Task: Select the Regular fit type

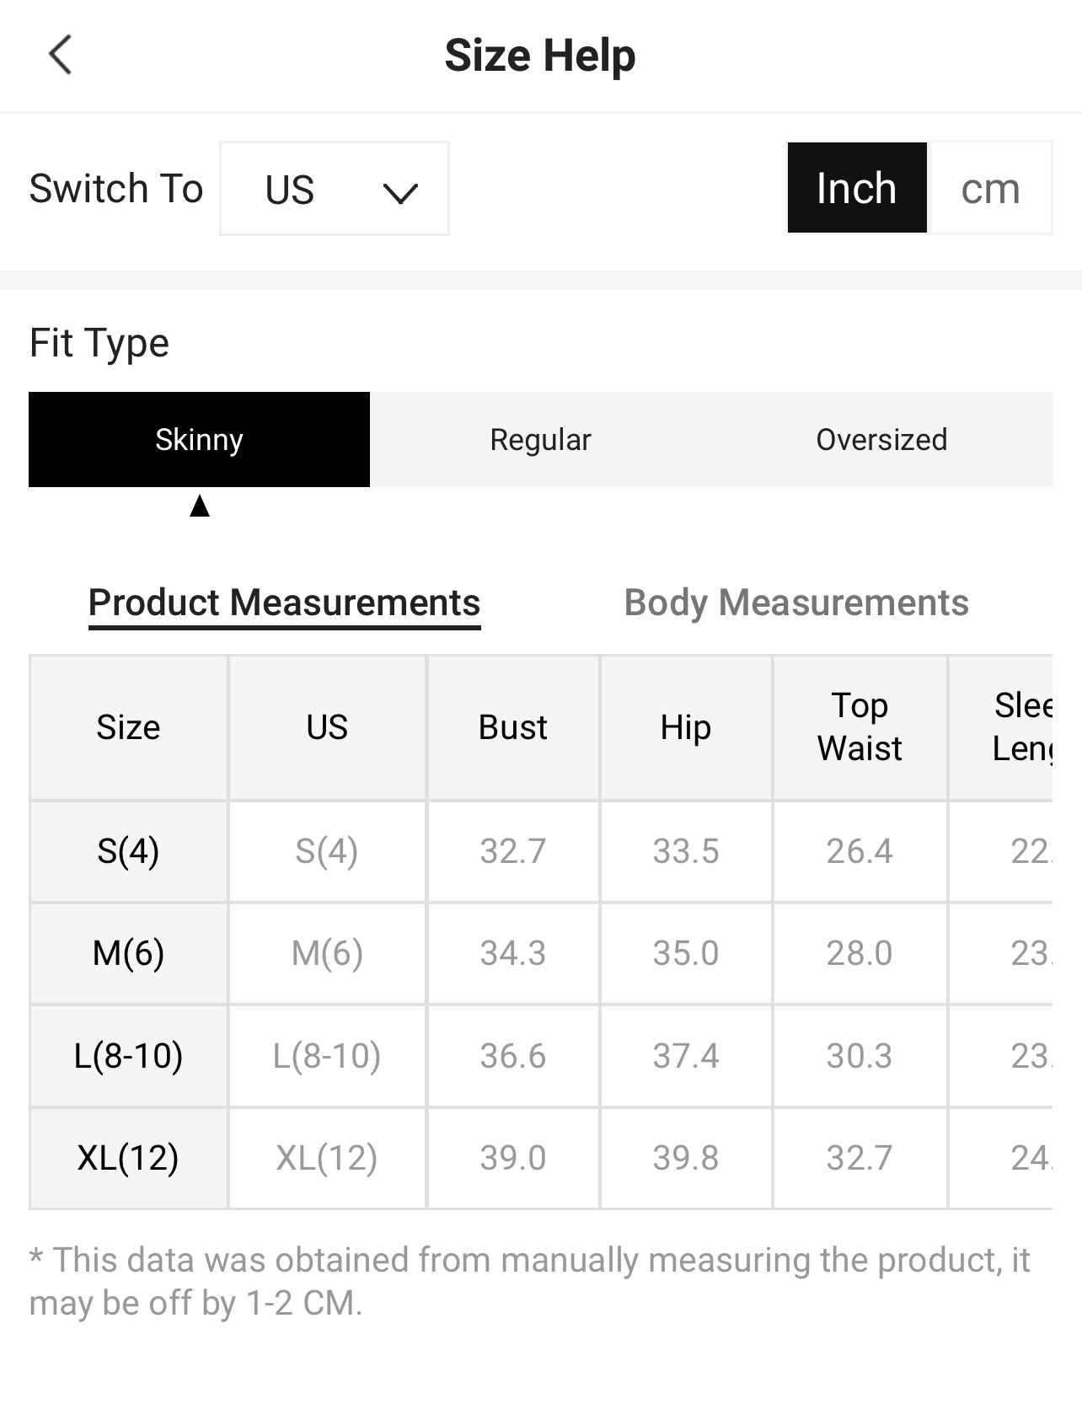Action: (541, 439)
